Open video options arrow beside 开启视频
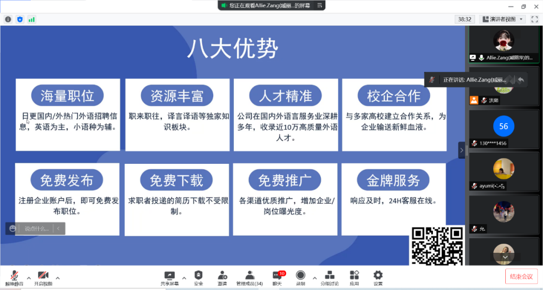Image resolution: width=543 pixels, height=290 pixels. tap(58, 277)
